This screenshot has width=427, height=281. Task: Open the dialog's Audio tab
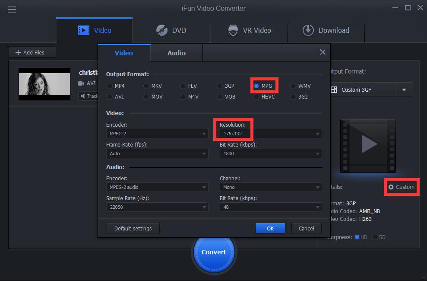pyautogui.click(x=177, y=53)
